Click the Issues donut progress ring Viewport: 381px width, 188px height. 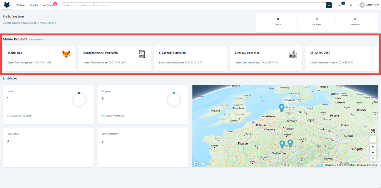click(79, 100)
